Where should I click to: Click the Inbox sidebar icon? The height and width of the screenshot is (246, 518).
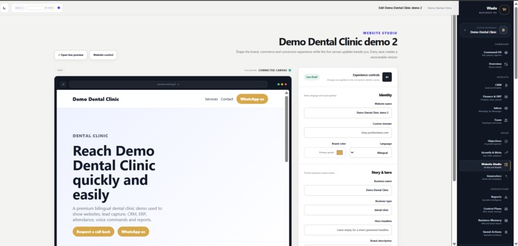(506, 108)
